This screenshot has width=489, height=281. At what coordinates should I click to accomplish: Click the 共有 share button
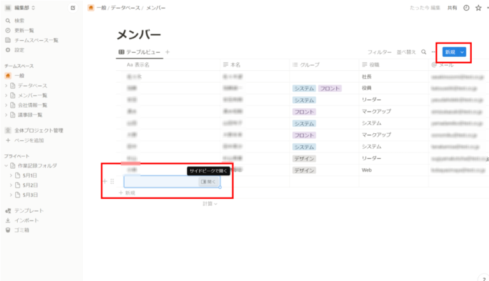click(452, 8)
